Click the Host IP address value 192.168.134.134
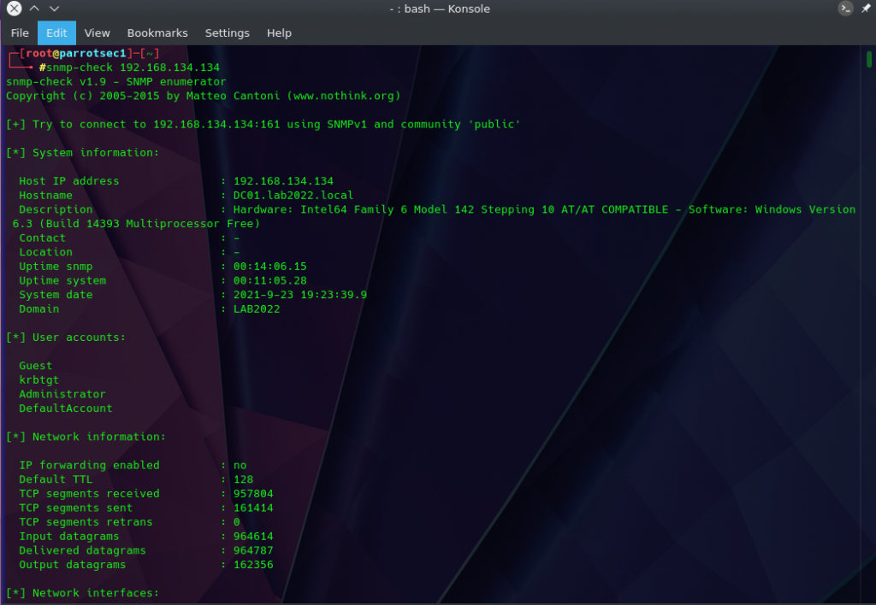Viewport: 876px width, 605px height. click(x=283, y=181)
